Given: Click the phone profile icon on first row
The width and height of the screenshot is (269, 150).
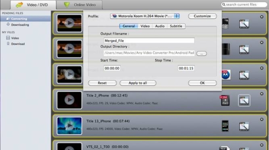Looking at the screenshot, I should coord(225,24).
